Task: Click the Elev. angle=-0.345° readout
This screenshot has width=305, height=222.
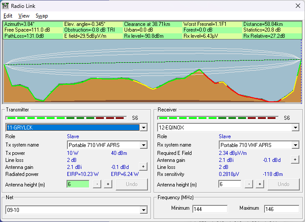Action: 85,24
